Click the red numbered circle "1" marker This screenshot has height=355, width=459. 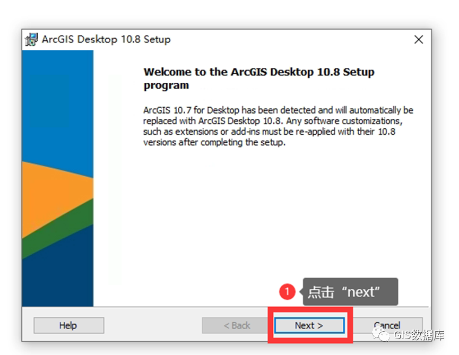(287, 291)
